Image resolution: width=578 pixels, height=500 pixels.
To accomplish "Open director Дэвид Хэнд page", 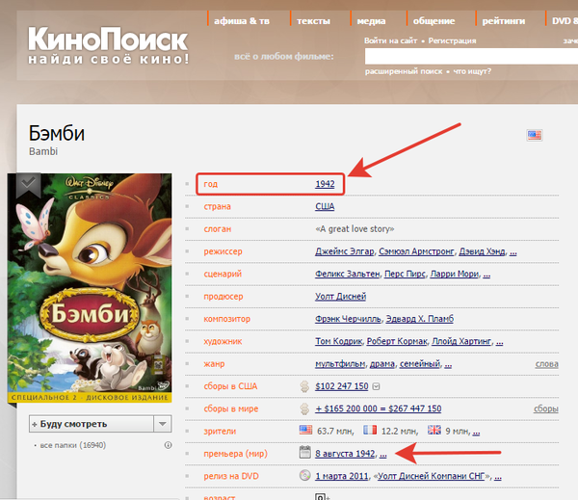I will tap(482, 251).
